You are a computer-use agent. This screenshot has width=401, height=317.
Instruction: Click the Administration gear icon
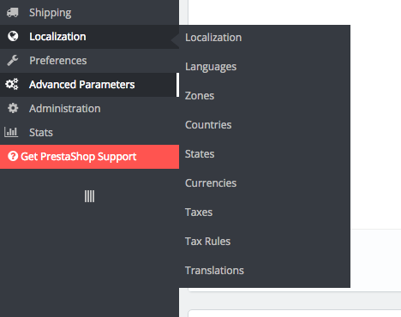13,108
